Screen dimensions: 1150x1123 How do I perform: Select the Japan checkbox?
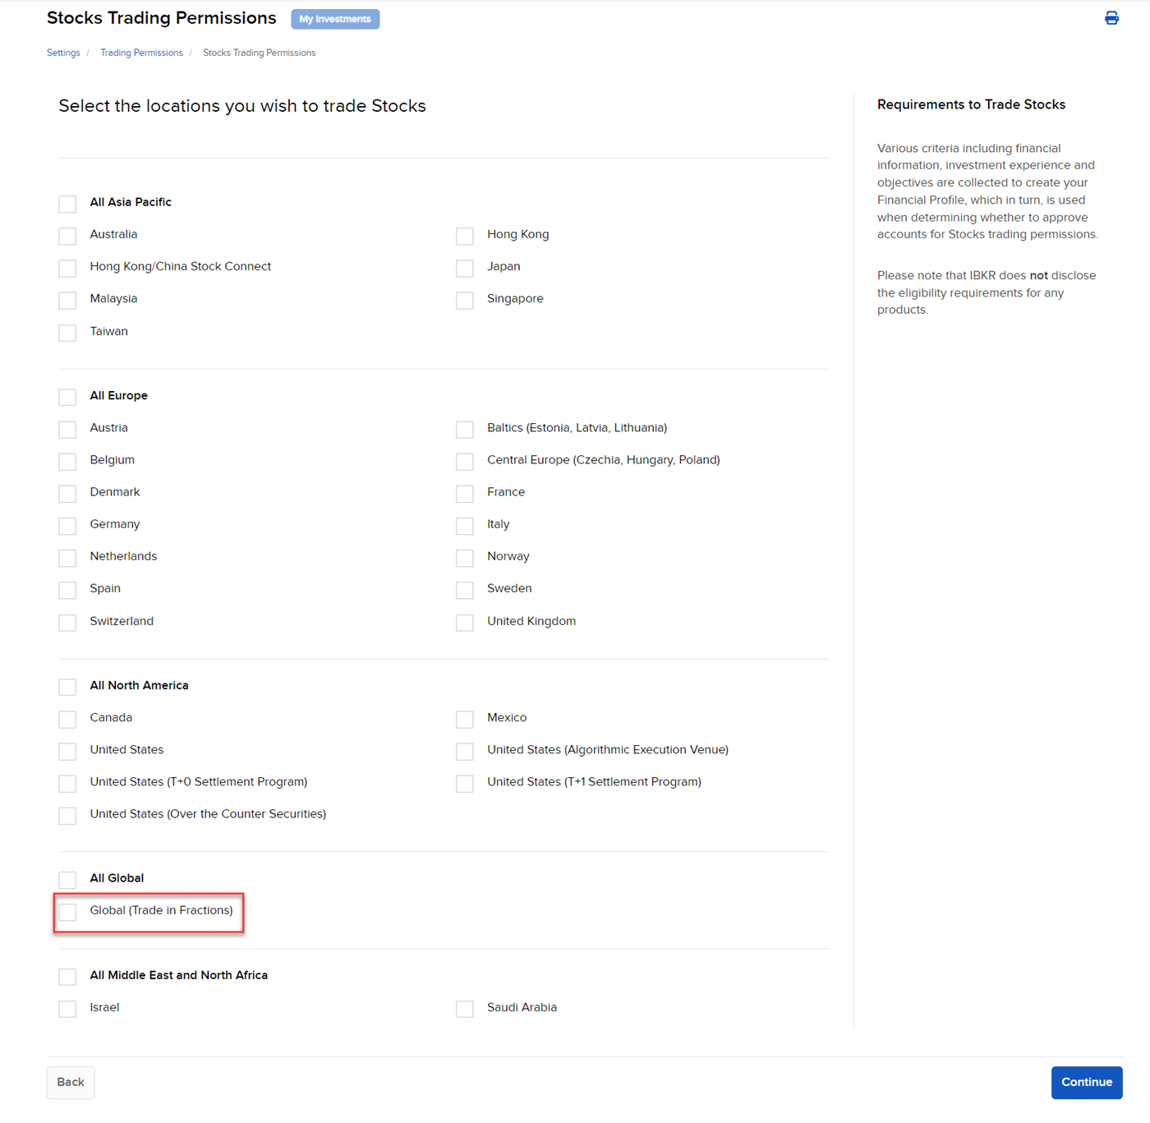click(x=465, y=268)
